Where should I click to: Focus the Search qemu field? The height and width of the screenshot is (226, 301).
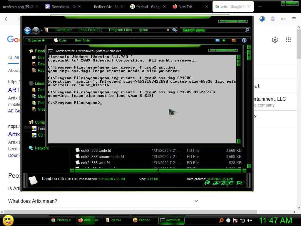point(212,30)
